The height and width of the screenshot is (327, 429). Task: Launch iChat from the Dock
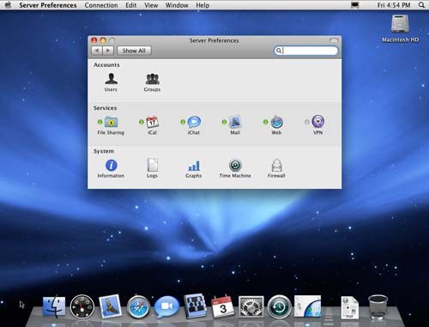tap(166, 306)
